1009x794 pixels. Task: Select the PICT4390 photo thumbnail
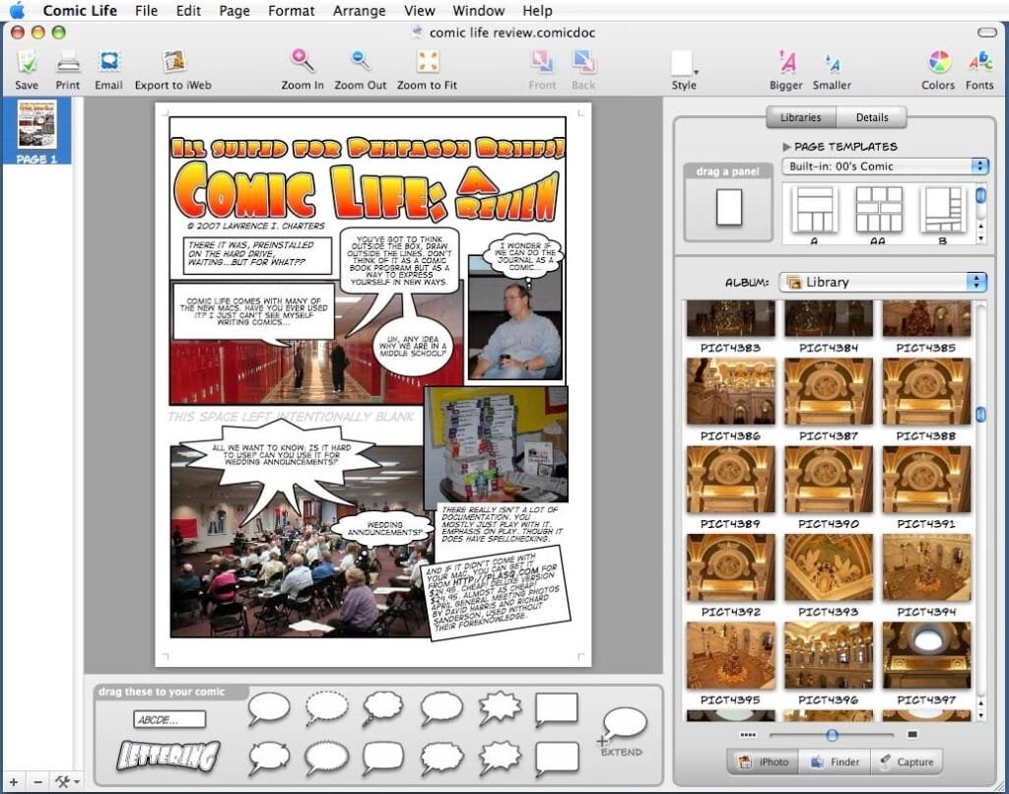click(828, 480)
